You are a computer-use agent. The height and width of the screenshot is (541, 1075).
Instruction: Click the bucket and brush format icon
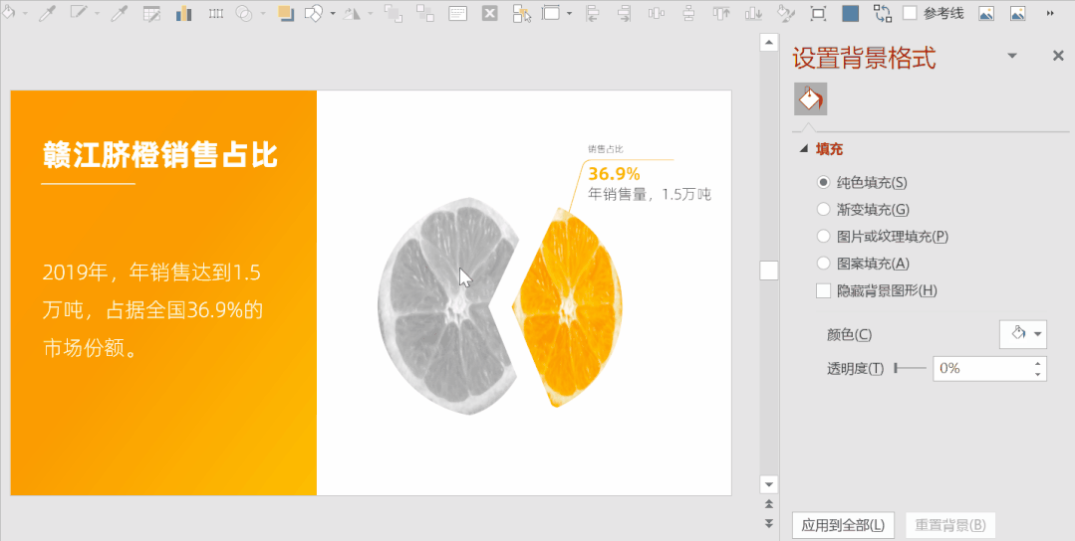pos(786,13)
